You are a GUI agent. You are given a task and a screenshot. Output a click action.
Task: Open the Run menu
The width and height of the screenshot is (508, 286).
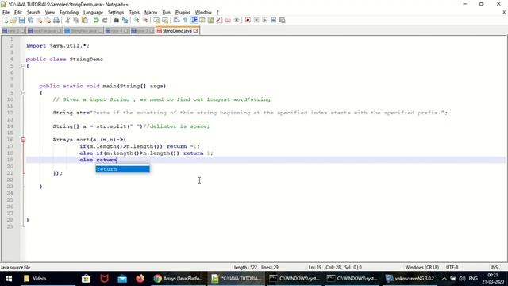(x=166, y=13)
